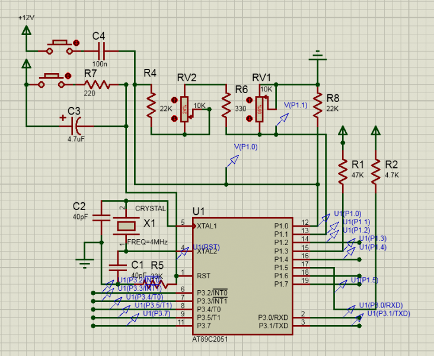The height and width of the screenshot is (356, 434).
Task: Click the power terminal above R2
Action: (x=375, y=131)
